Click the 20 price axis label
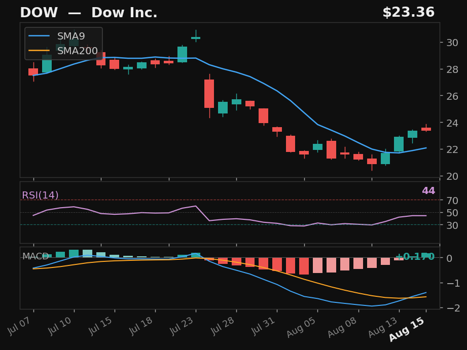This screenshot has height=350, width=467. coord(452,176)
